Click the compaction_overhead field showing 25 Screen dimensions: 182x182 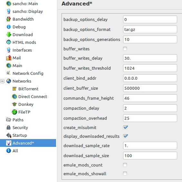(x=150, y=118)
